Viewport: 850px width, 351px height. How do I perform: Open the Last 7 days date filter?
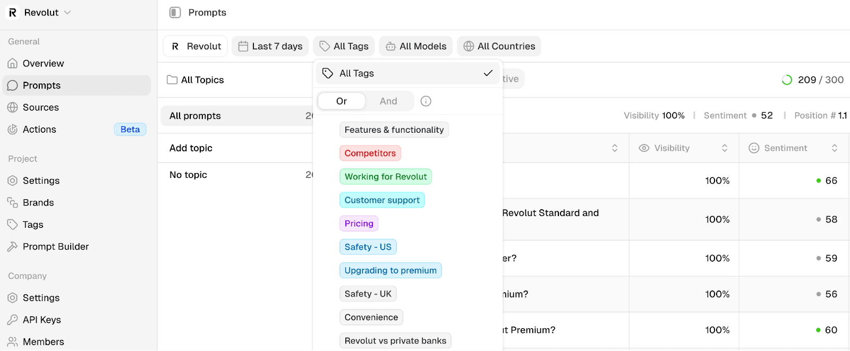270,46
